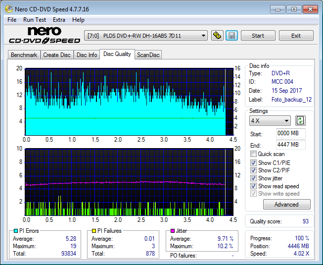Screen dimensions: 323x265
Task: Open the Advanced settings button
Action: pyautogui.click(x=286, y=205)
